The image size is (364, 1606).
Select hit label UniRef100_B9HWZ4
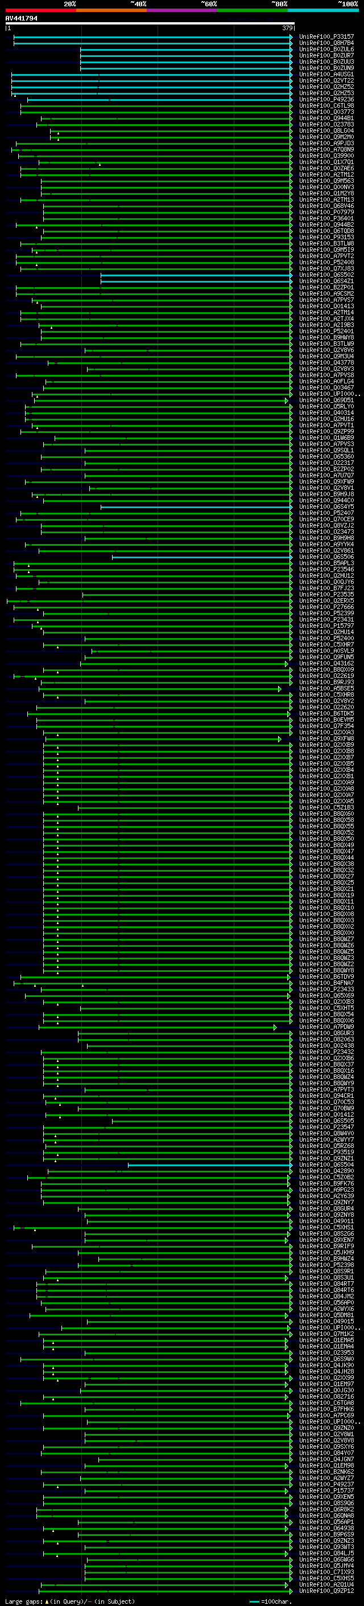click(x=326, y=1258)
